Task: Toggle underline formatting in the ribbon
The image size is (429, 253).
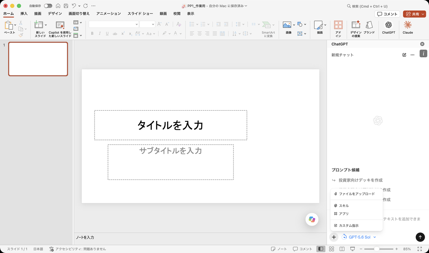Action: (107, 34)
